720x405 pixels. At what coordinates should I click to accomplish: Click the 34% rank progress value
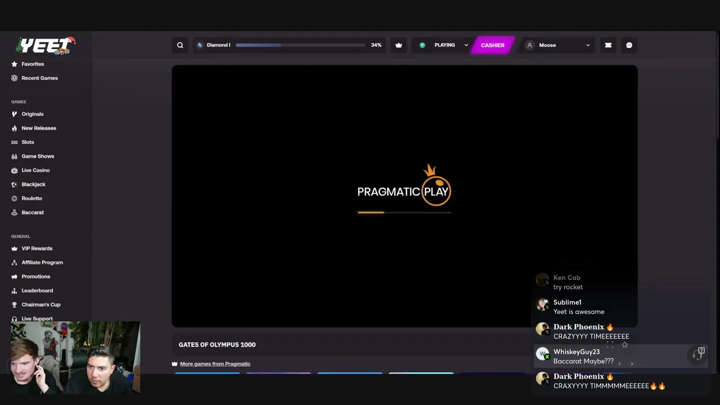[376, 45]
